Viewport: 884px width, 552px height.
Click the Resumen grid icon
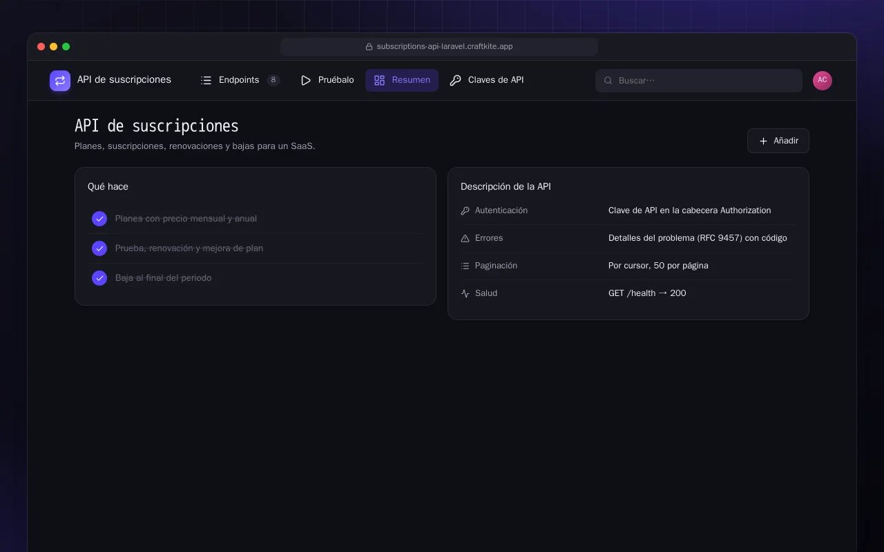click(379, 80)
